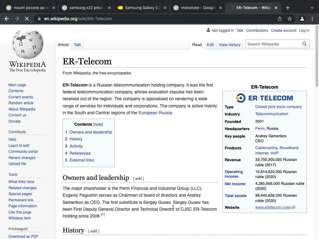Open the Donate sidebar link
319x239 pixels.
pos(14,121)
